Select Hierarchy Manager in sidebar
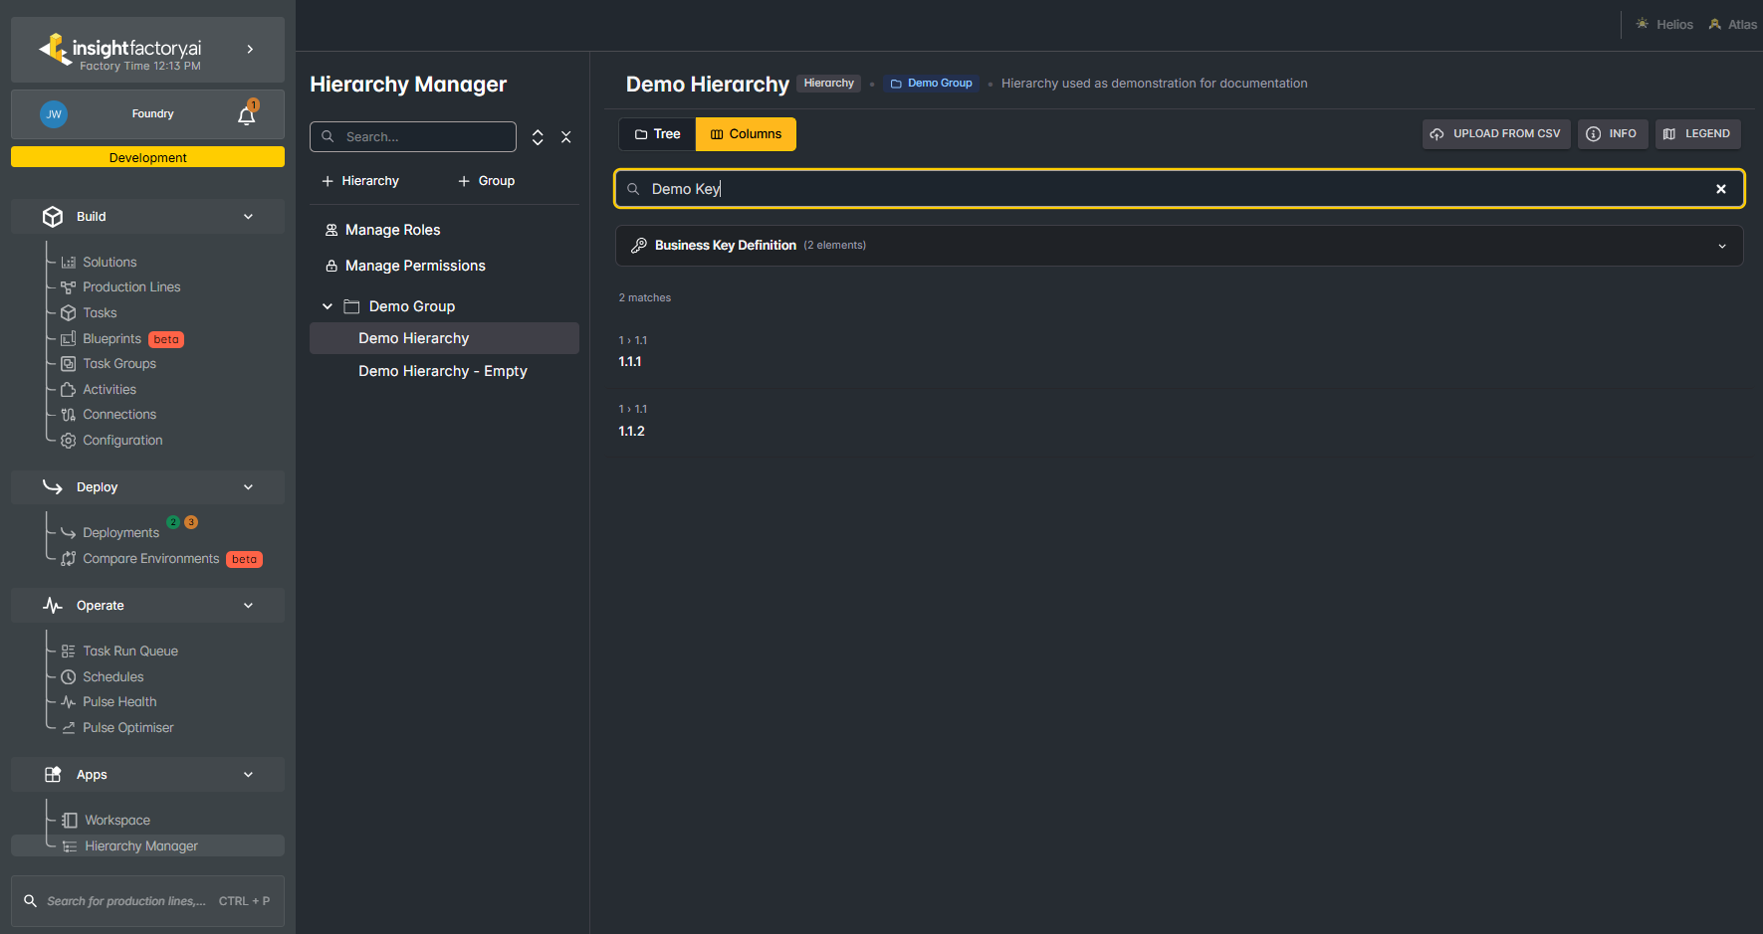 (x=147, y=845)
